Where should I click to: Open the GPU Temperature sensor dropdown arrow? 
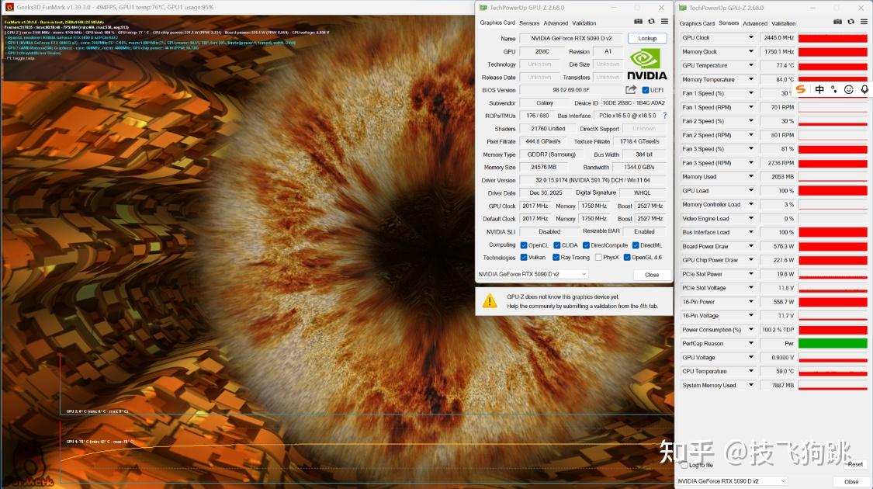tap(751, 65)
